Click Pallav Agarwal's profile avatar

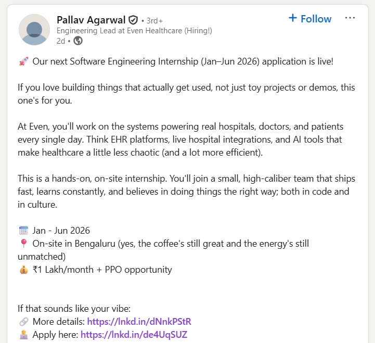click(x=34, y=30)
